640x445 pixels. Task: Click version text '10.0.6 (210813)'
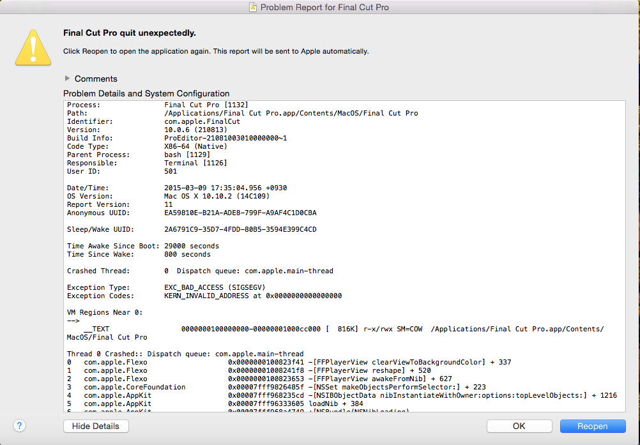pyautogui.click(x=195, y=130)
